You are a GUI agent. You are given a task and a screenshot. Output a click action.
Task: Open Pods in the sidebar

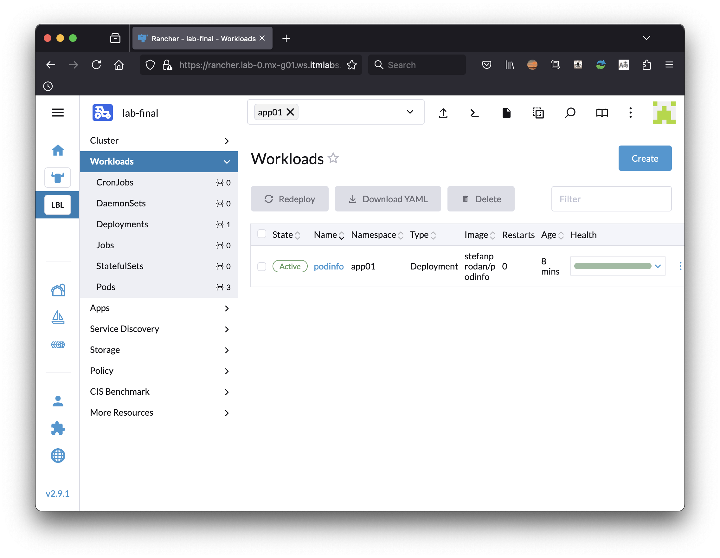click(158, 287)
